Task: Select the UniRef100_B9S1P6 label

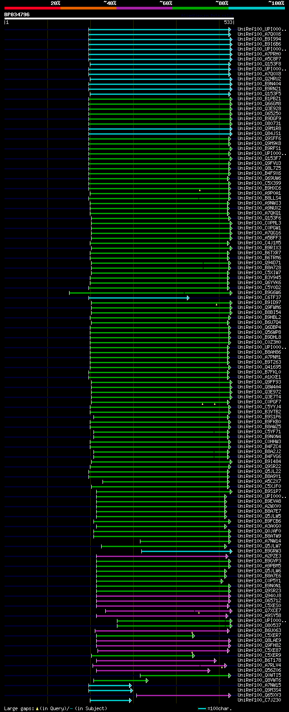Action: tap(259, 417)
